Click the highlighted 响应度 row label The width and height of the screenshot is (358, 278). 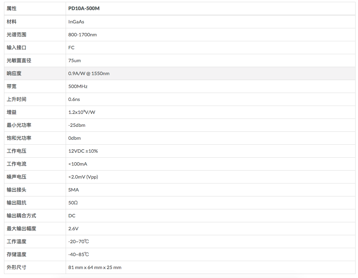[14, 74]
